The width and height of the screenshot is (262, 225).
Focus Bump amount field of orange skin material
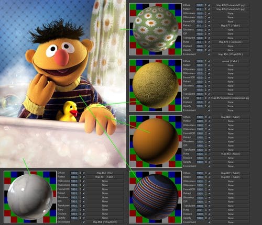click(x=200, y=154)
